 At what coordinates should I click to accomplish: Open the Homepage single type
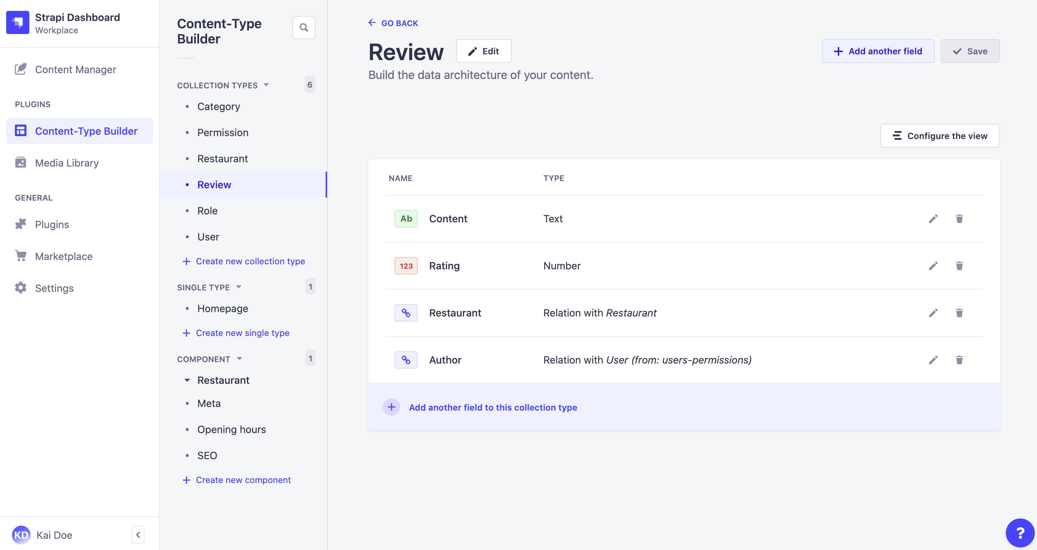point(222,308)
